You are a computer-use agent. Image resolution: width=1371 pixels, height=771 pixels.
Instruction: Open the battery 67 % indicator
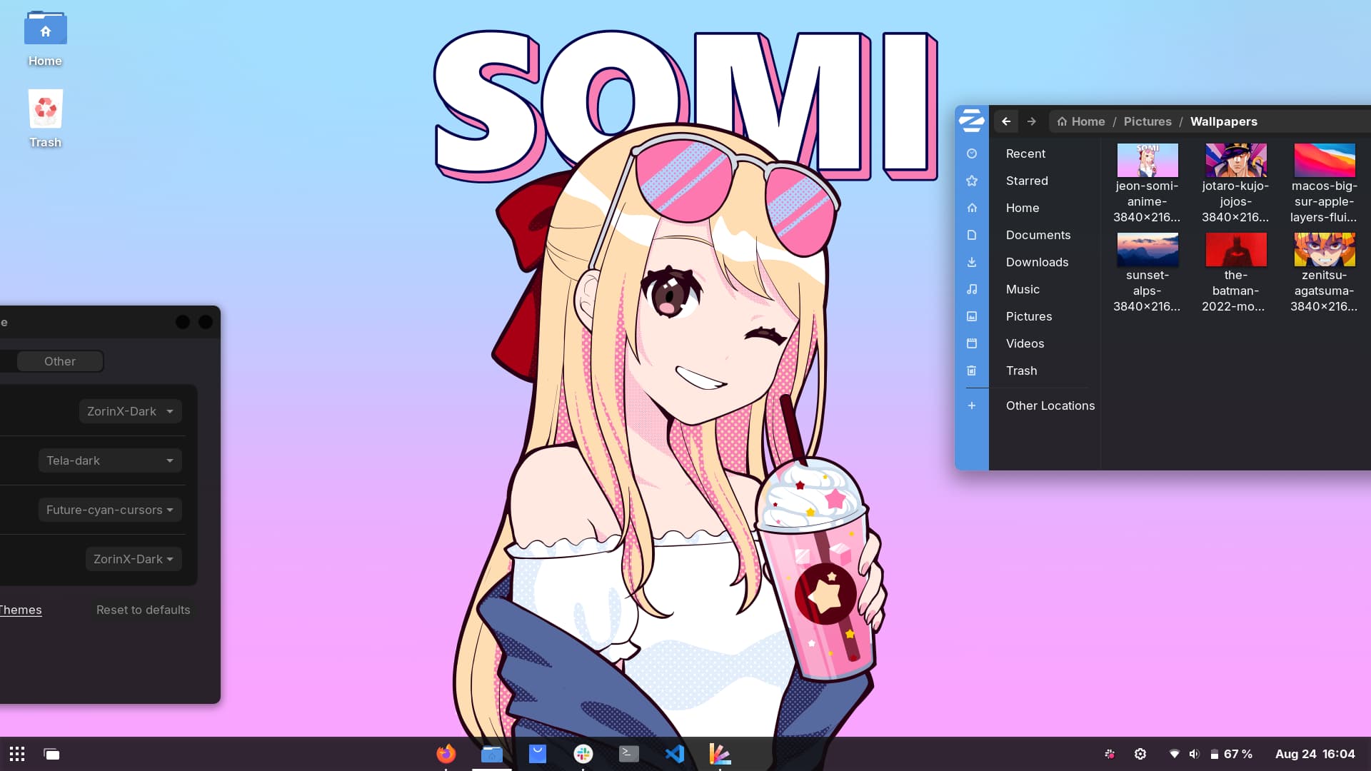1231,754
